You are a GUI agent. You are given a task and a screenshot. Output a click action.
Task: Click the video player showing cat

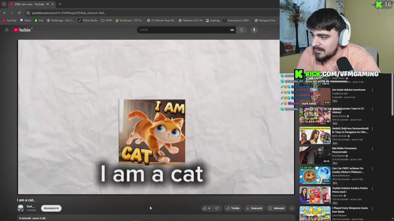point(156,117)
